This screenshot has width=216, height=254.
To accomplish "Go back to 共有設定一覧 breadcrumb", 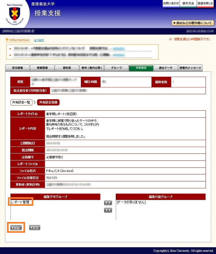I will click(22, 102).
